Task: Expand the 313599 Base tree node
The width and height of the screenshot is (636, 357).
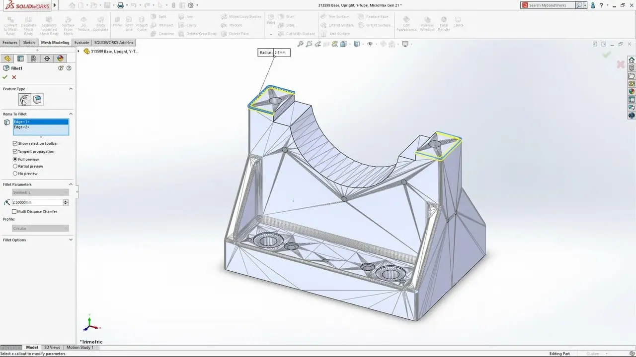Action: coord(79,51)
